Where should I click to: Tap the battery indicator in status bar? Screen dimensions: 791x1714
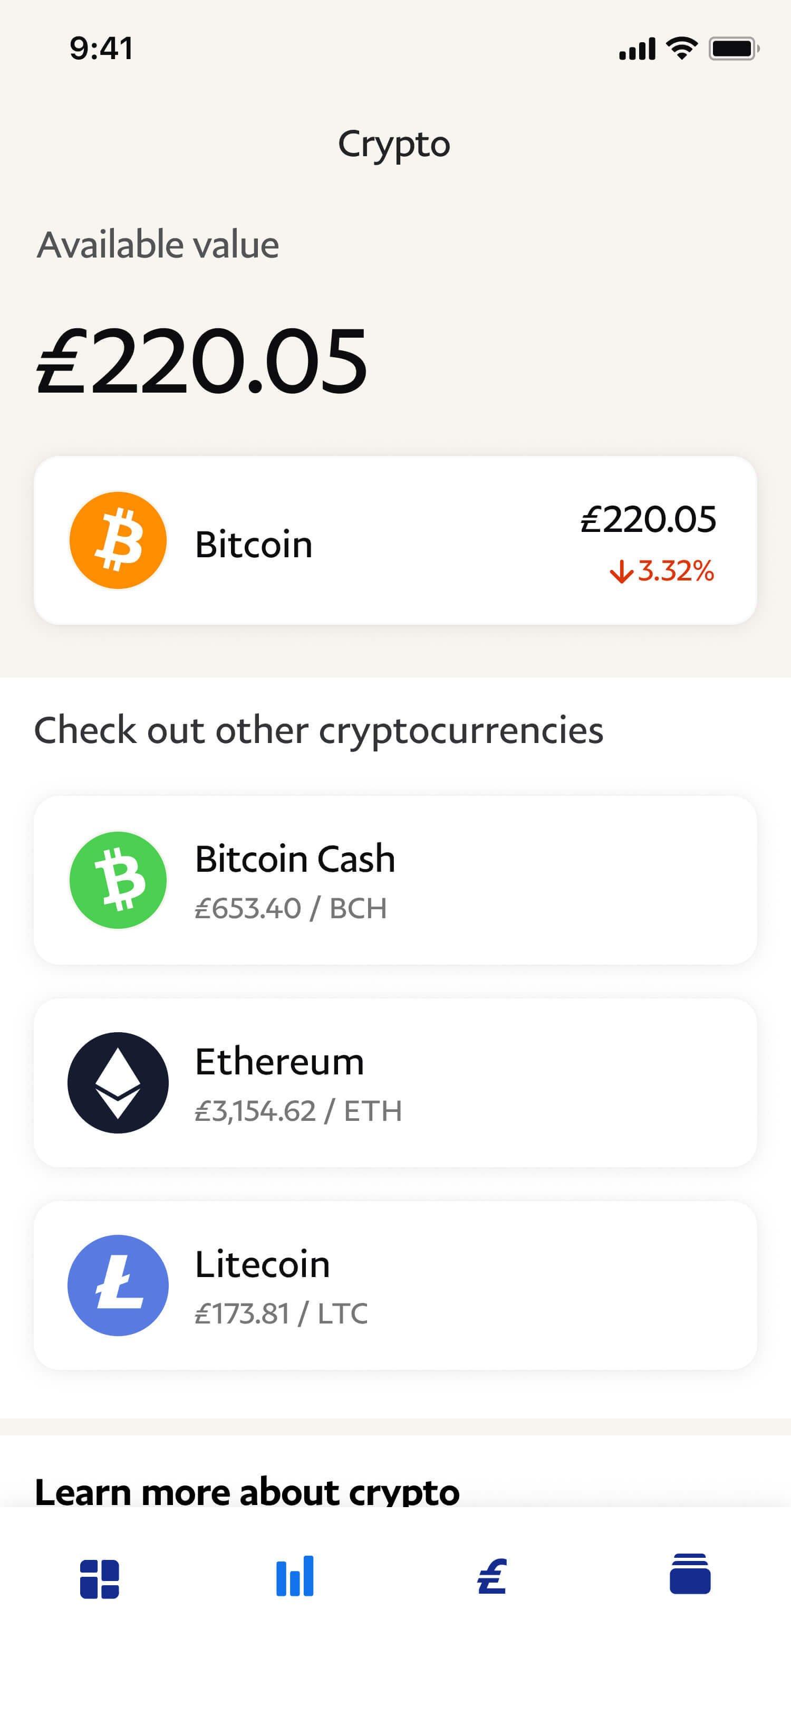tap(732, 49)
